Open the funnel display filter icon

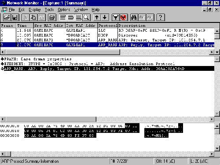pyautogui.click(x=116, y=18)
